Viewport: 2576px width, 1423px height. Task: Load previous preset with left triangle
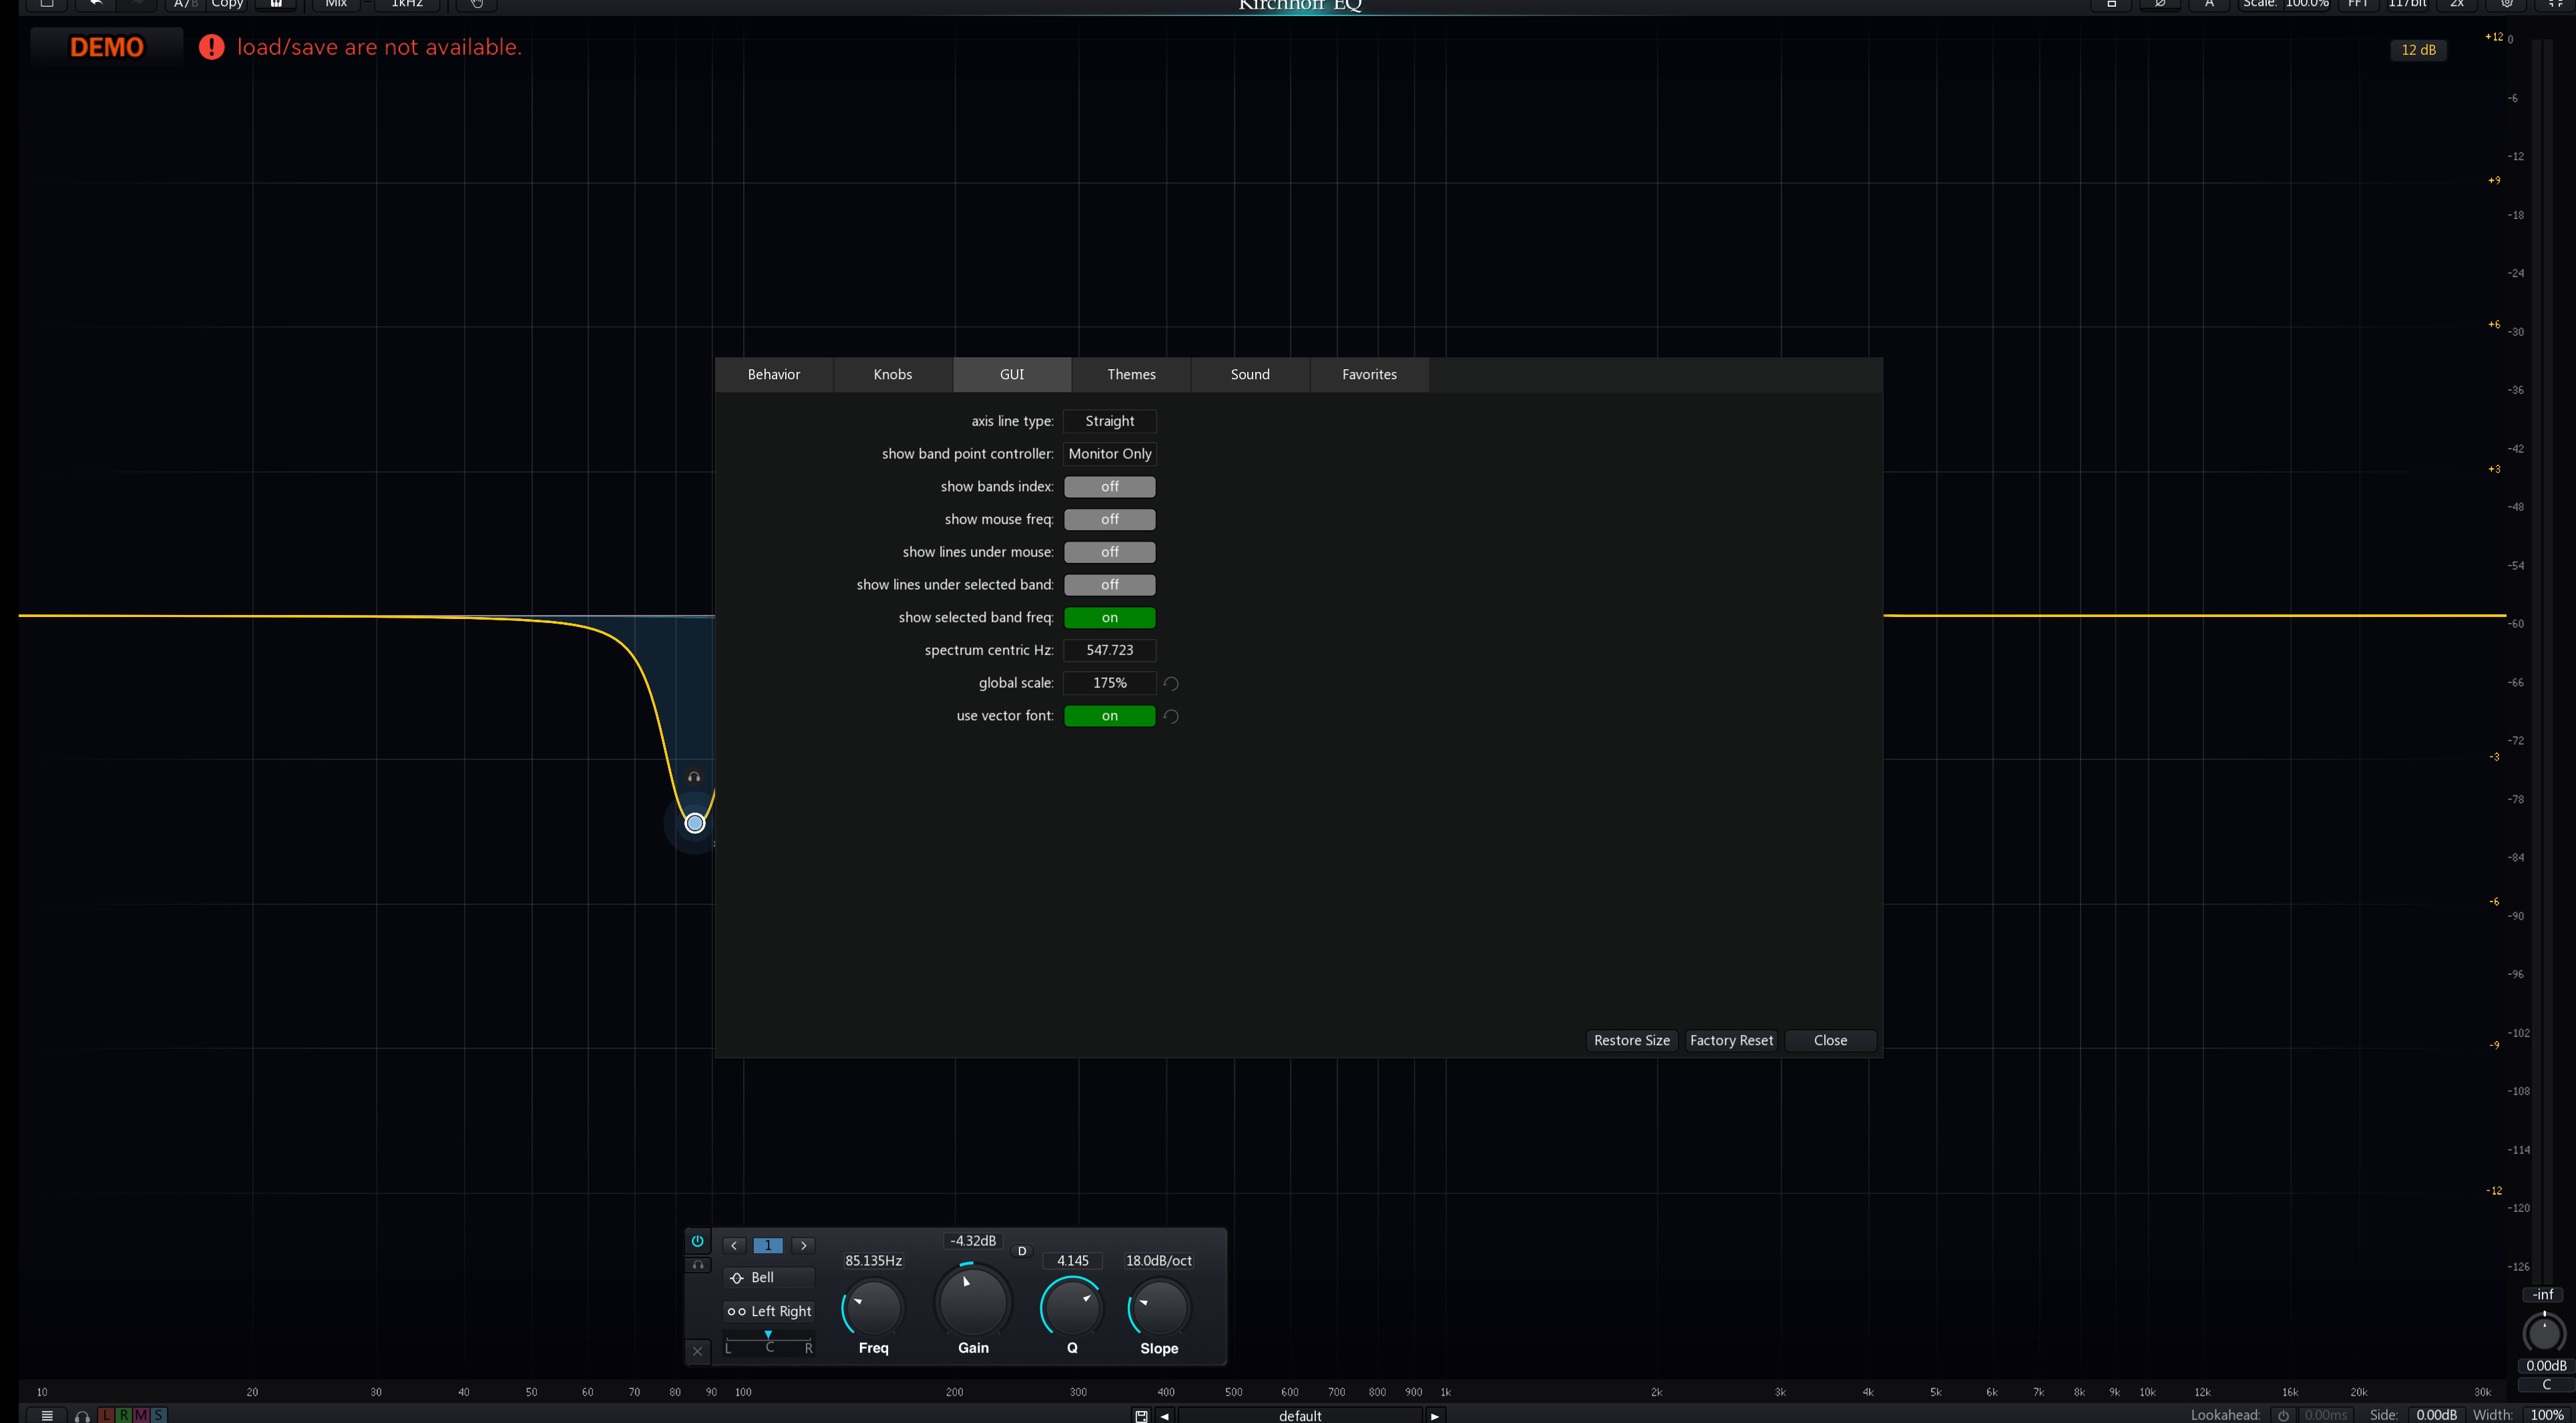click(1164, 1415)
